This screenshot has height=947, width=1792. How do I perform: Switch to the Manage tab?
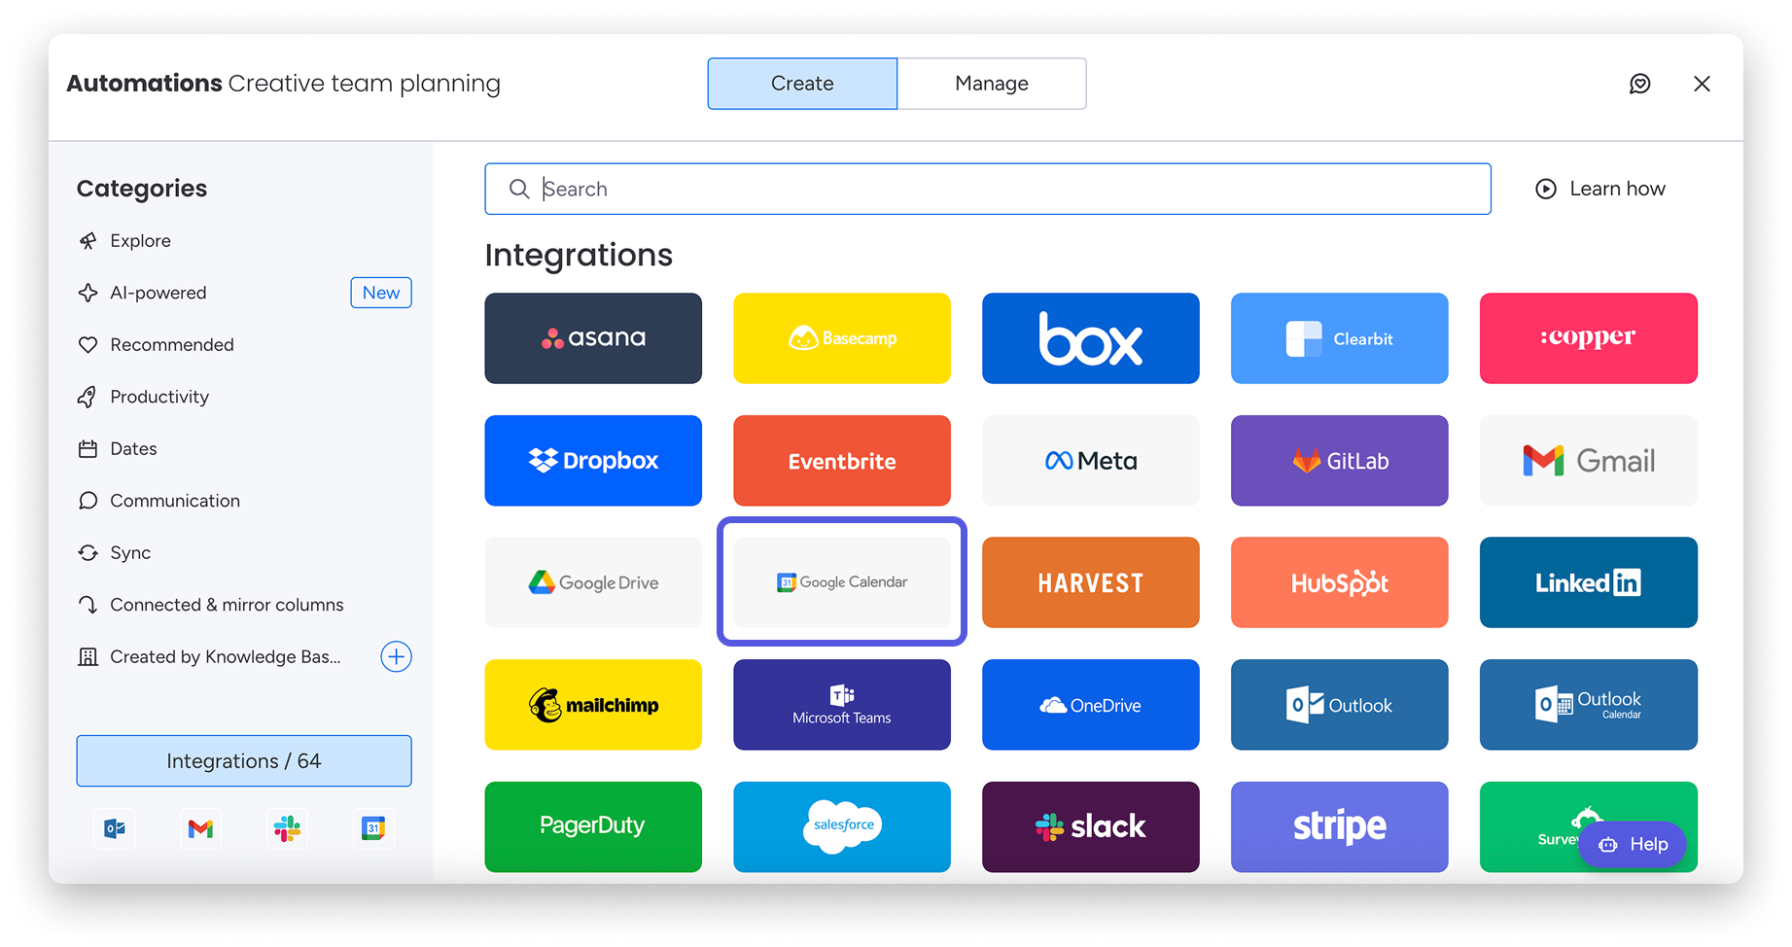991,84
